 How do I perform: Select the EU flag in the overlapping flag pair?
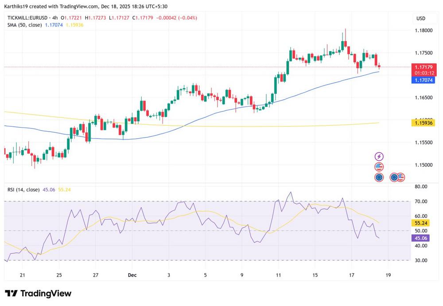[x=393, y=177]
